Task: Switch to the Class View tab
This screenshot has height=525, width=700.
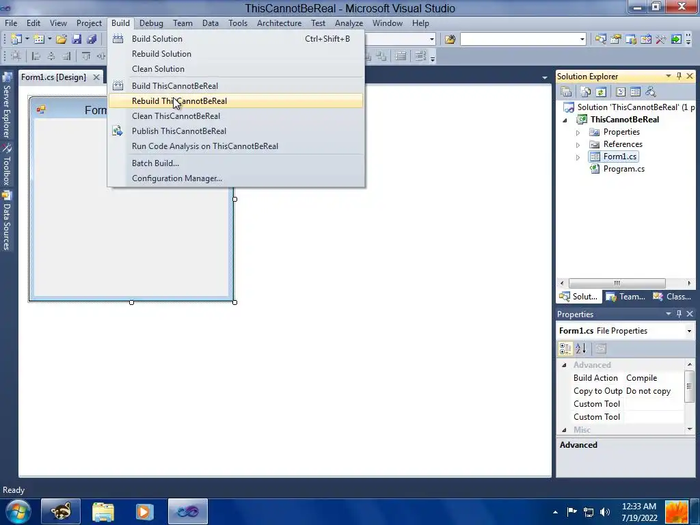Action: [x=672, y=297]
